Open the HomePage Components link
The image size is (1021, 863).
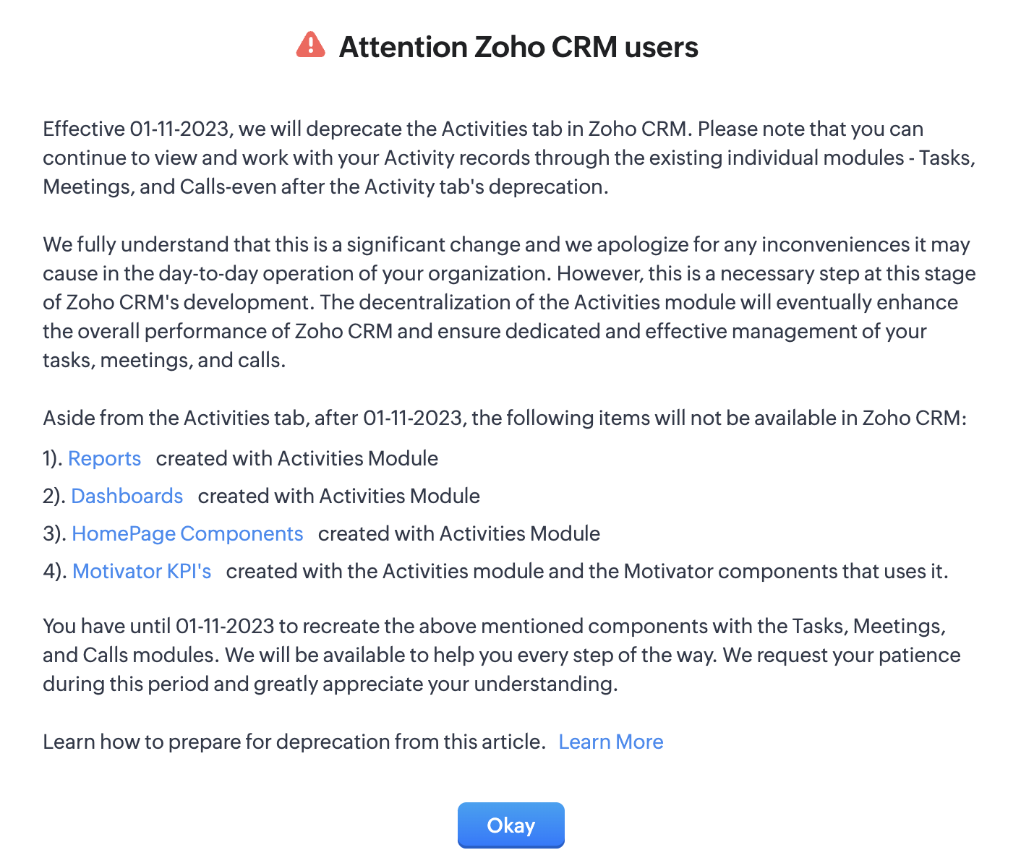(187, 533)
